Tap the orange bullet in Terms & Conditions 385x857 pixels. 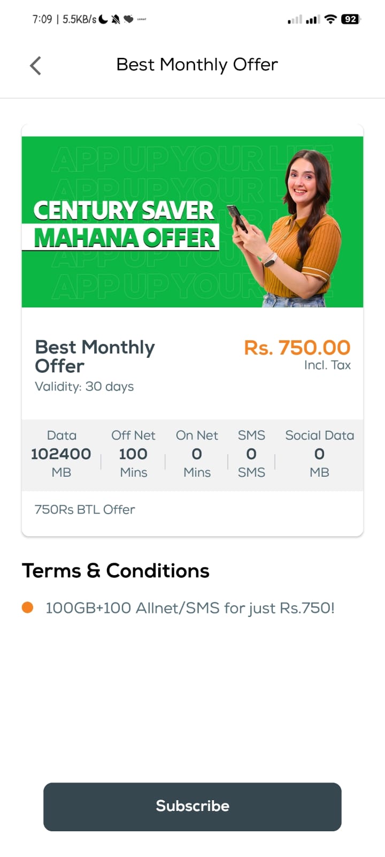[28, 607]
